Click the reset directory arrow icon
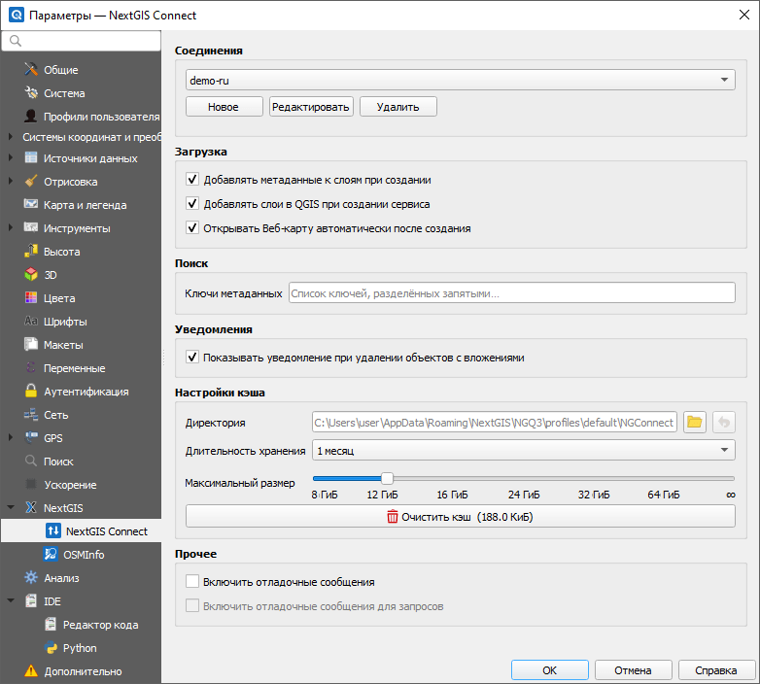 point(724,422)
